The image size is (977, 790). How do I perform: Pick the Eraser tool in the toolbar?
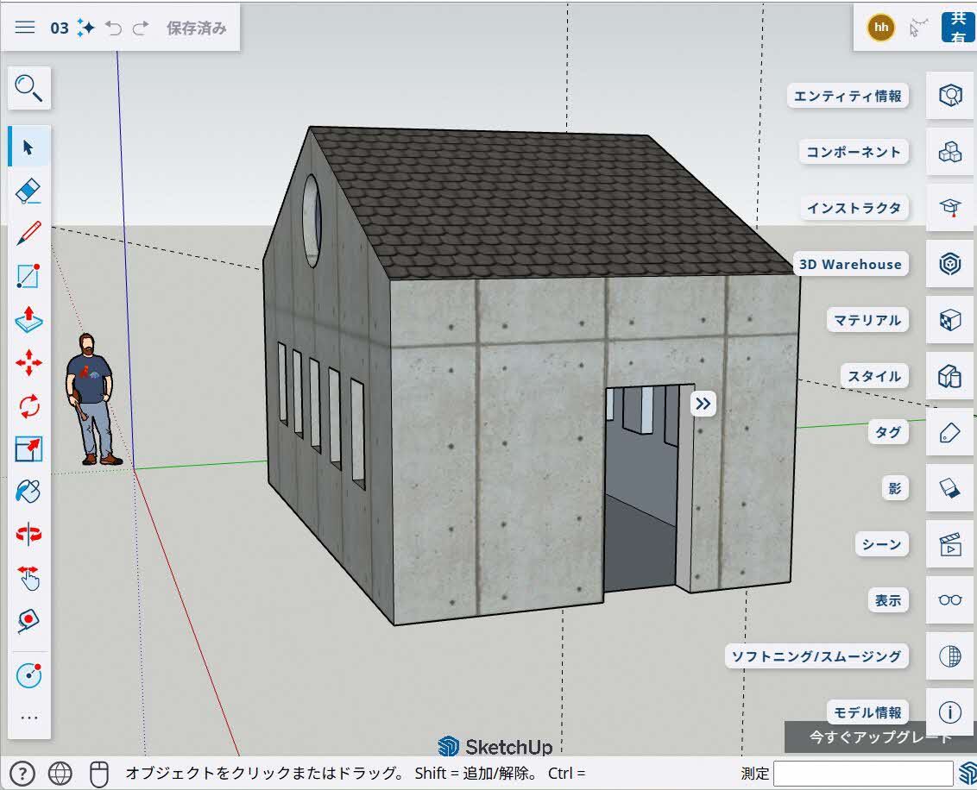(x=28, y=191)
